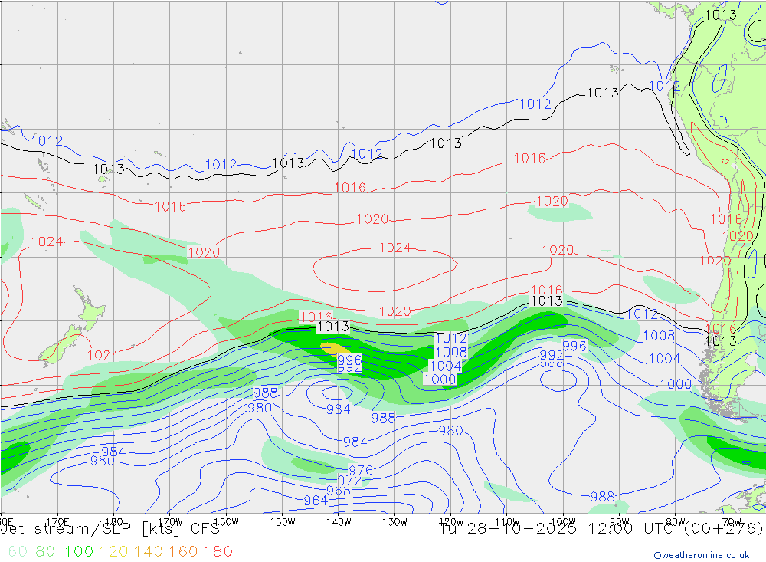The width and height of the screenshot is (766, 562).
Task: Select the 120 knots legend value
Action: [x=113, y=551]
